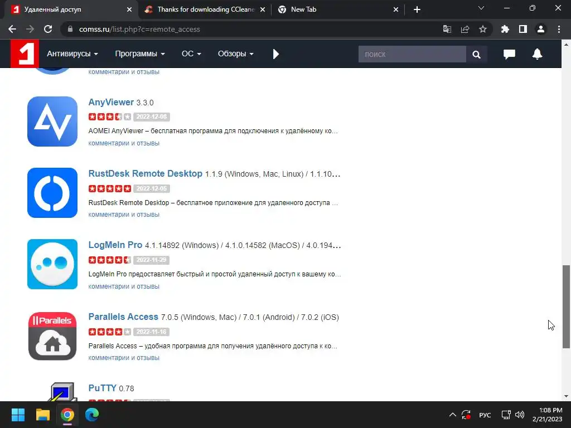Viewport: 571px width, 428px height.
Task: Switch to the New Tab tab
Action: tap(337, 9)
